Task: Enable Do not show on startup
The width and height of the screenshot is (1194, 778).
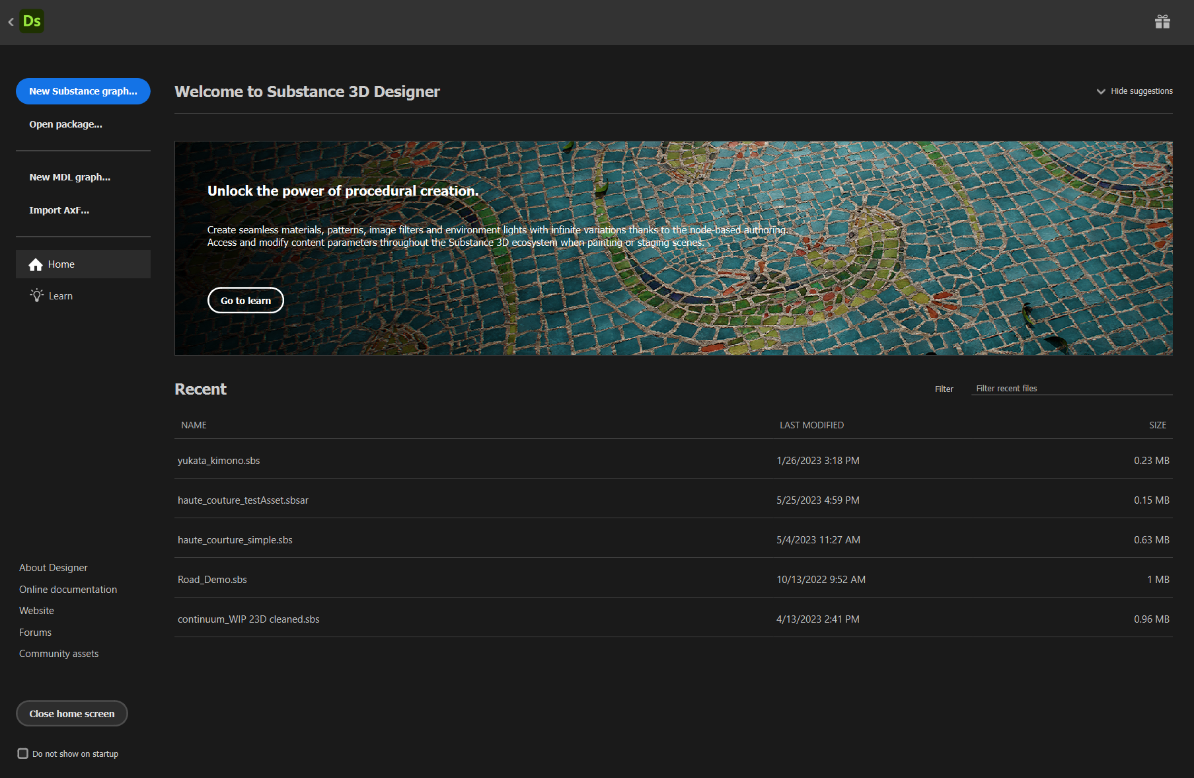Action: point(23,754)
